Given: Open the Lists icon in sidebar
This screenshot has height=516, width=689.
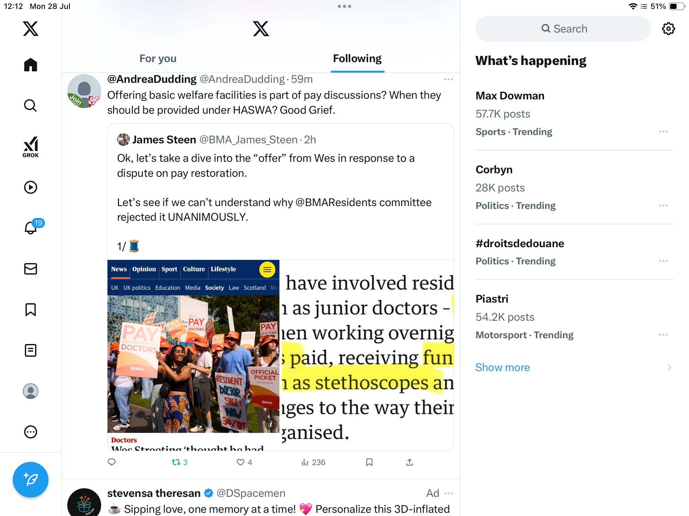Looking at the screenshot, I should pyautogui.click(x=31, y=350).
